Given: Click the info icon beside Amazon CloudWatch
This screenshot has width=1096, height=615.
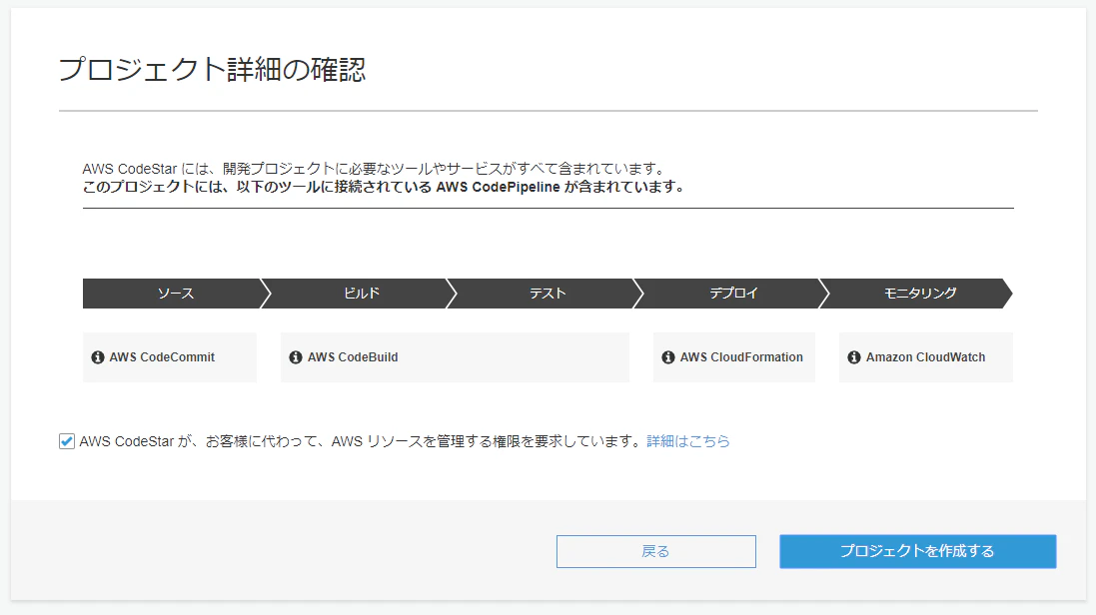Looking at the screenshot, I should (x=854, y=357).
